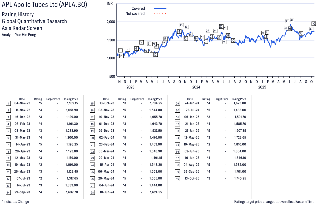318x204 pixels.
Task: Select the 1,846.10 closing price cell
Action: point(238,158)
